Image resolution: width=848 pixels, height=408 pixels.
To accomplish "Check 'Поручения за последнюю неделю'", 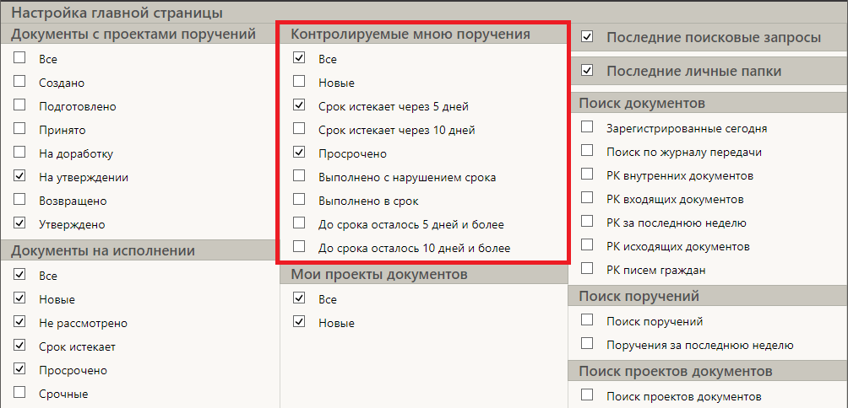I will 588,345.
